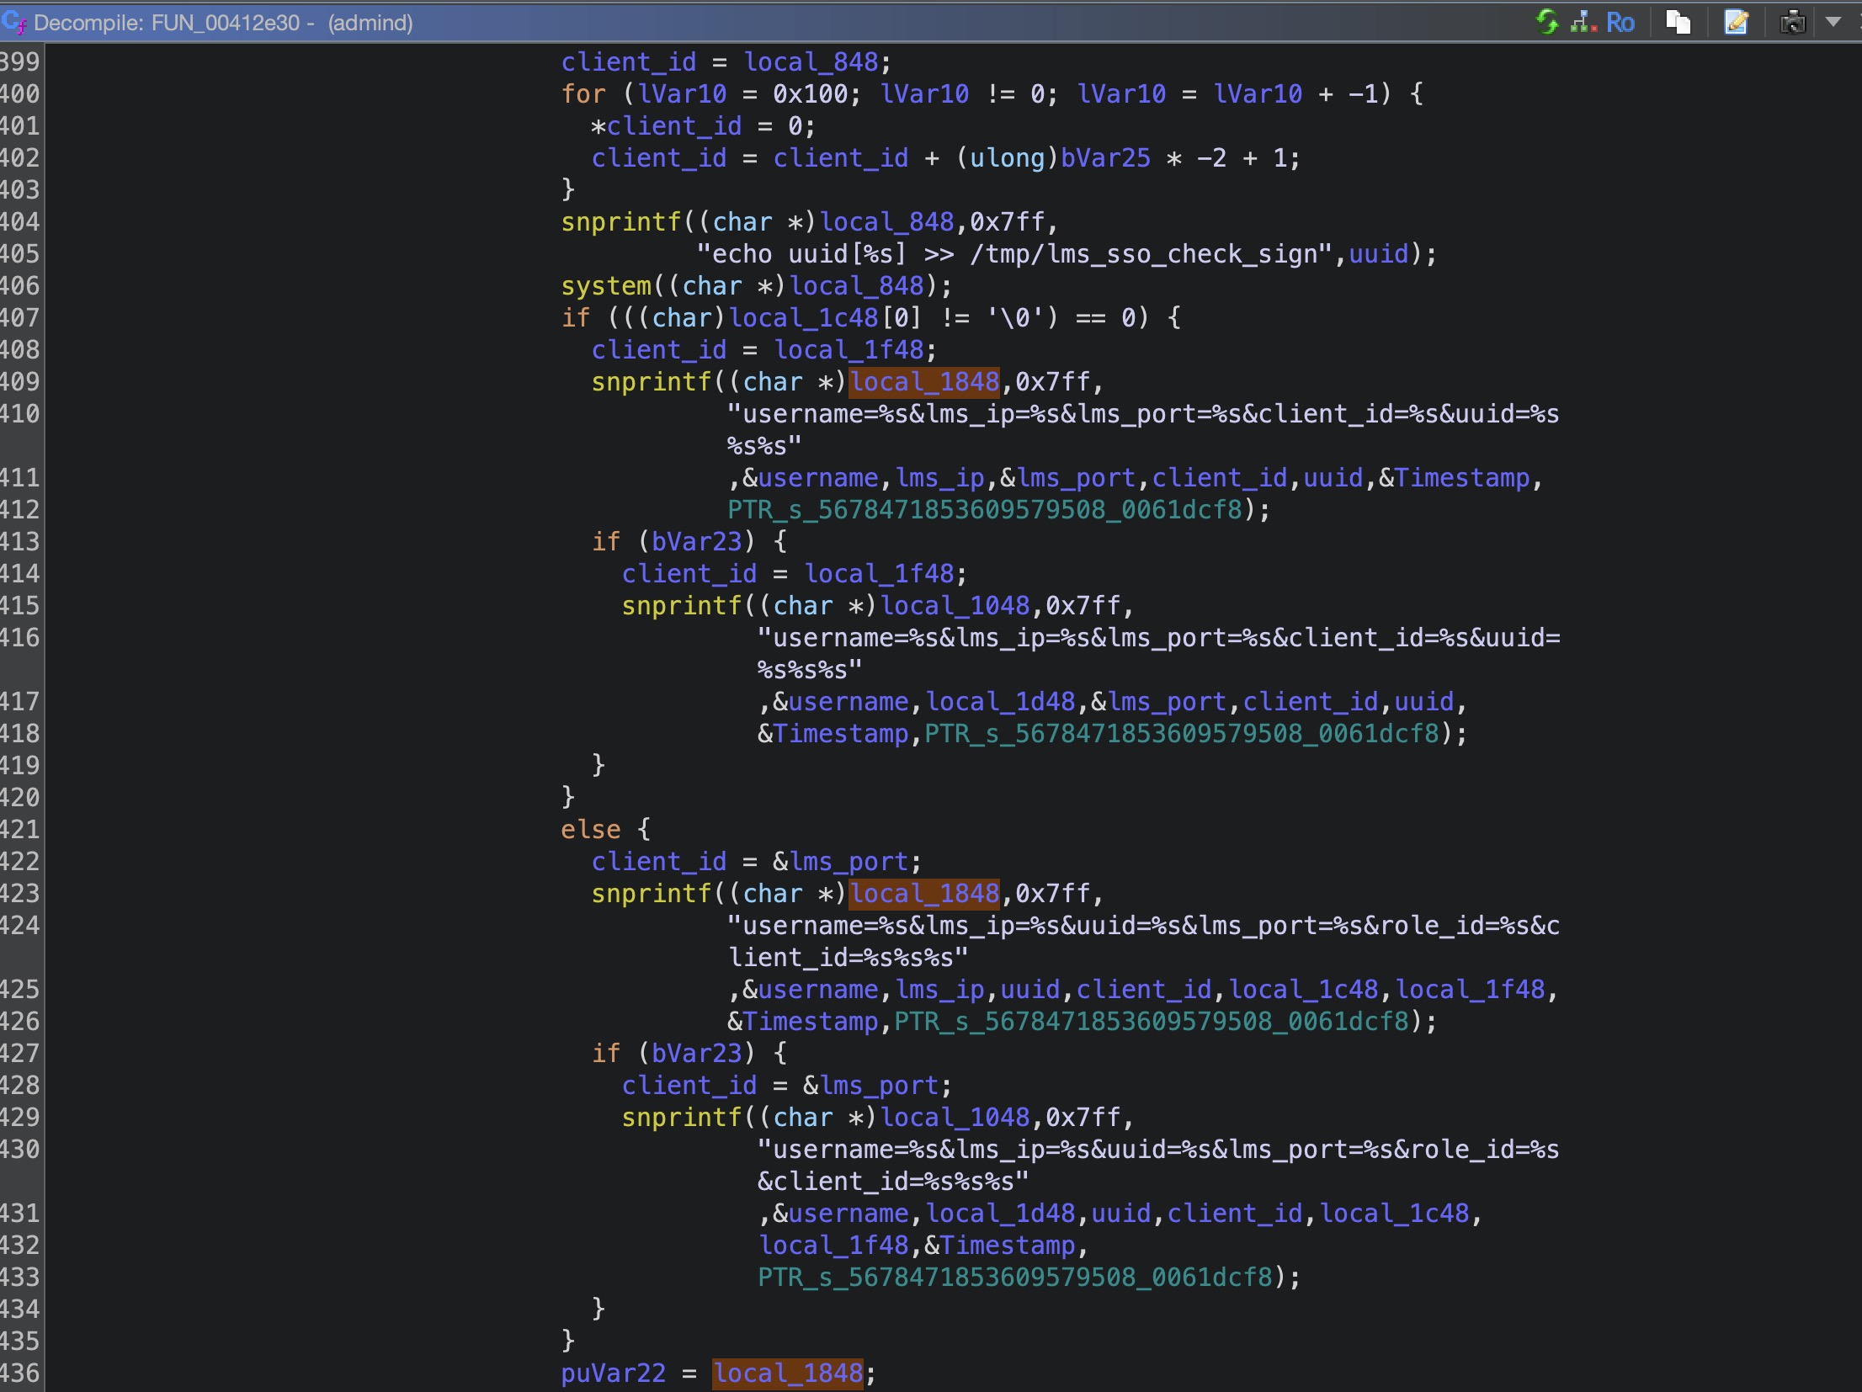Click PTR_s_5678471853609579508_0061dcf8 on line 412
Image resolution: width=1862 pixels, height=1392 pixels.
[984, 510]
